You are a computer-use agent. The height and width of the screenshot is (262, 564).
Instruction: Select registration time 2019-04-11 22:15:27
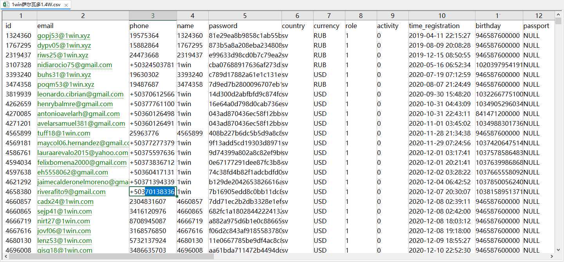[x=442, y=36]
